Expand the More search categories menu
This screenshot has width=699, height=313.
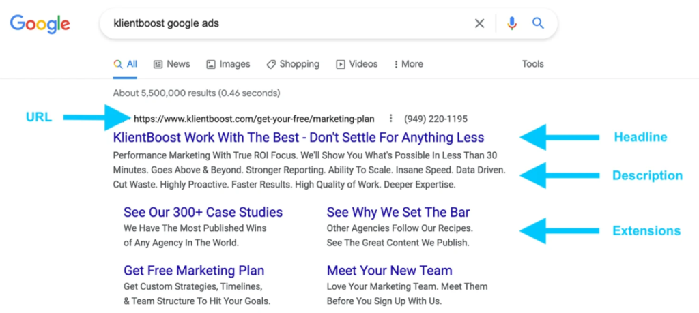point(408,64)
